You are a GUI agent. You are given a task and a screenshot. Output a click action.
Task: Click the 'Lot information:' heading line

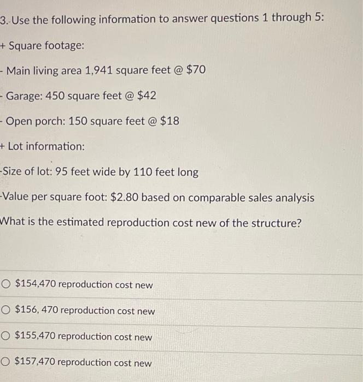point(42,146)
